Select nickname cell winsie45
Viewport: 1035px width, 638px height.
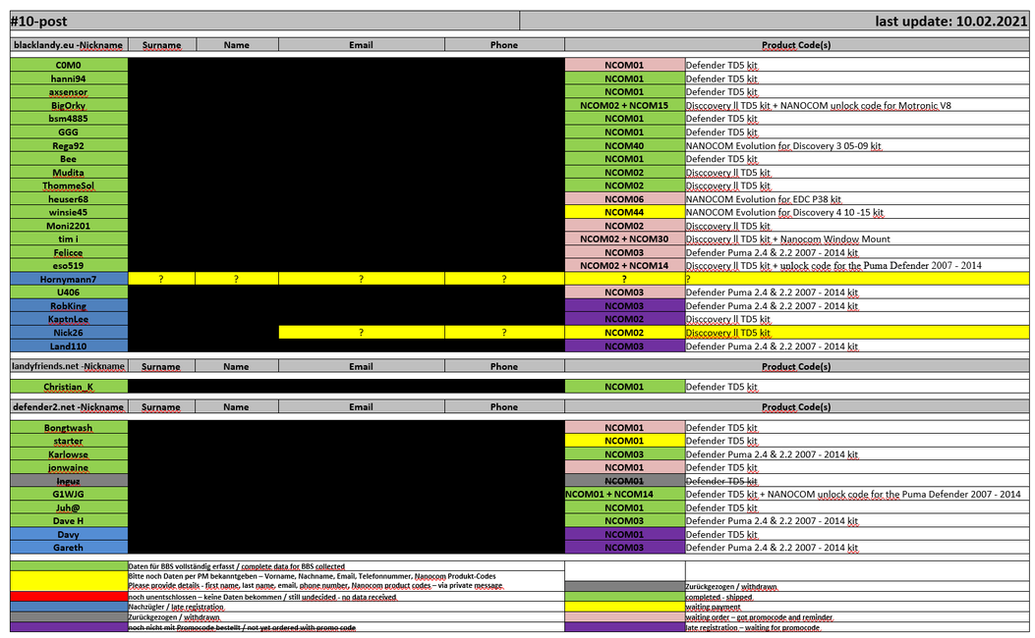(x=69, y=212)
